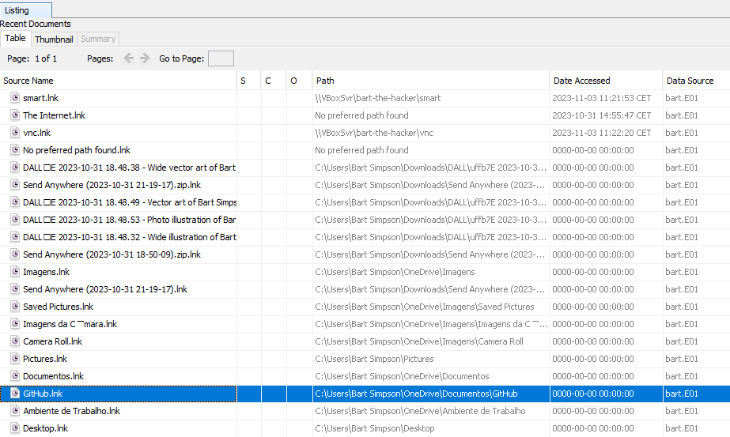Sort by Date Accessed column header
The width and height of the screenshot is (730, 437).
click(581, 81)
